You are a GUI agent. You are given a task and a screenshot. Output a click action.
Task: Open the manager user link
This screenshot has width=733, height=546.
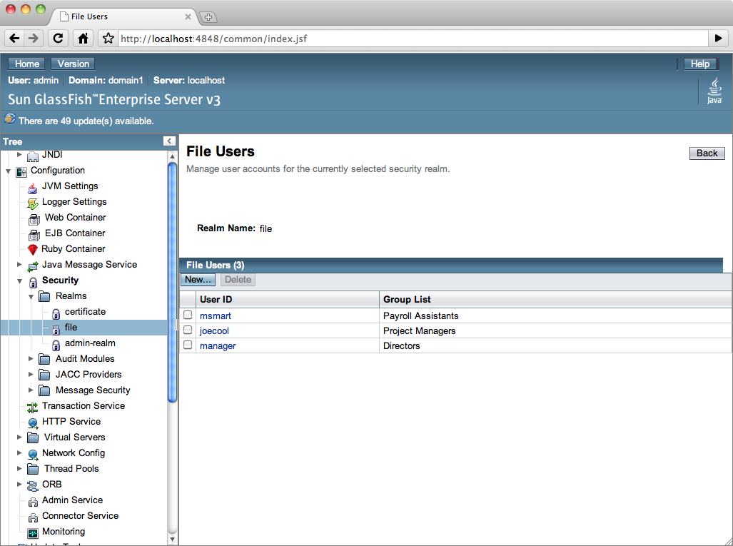pyautogui.click(x=218, y=346)
